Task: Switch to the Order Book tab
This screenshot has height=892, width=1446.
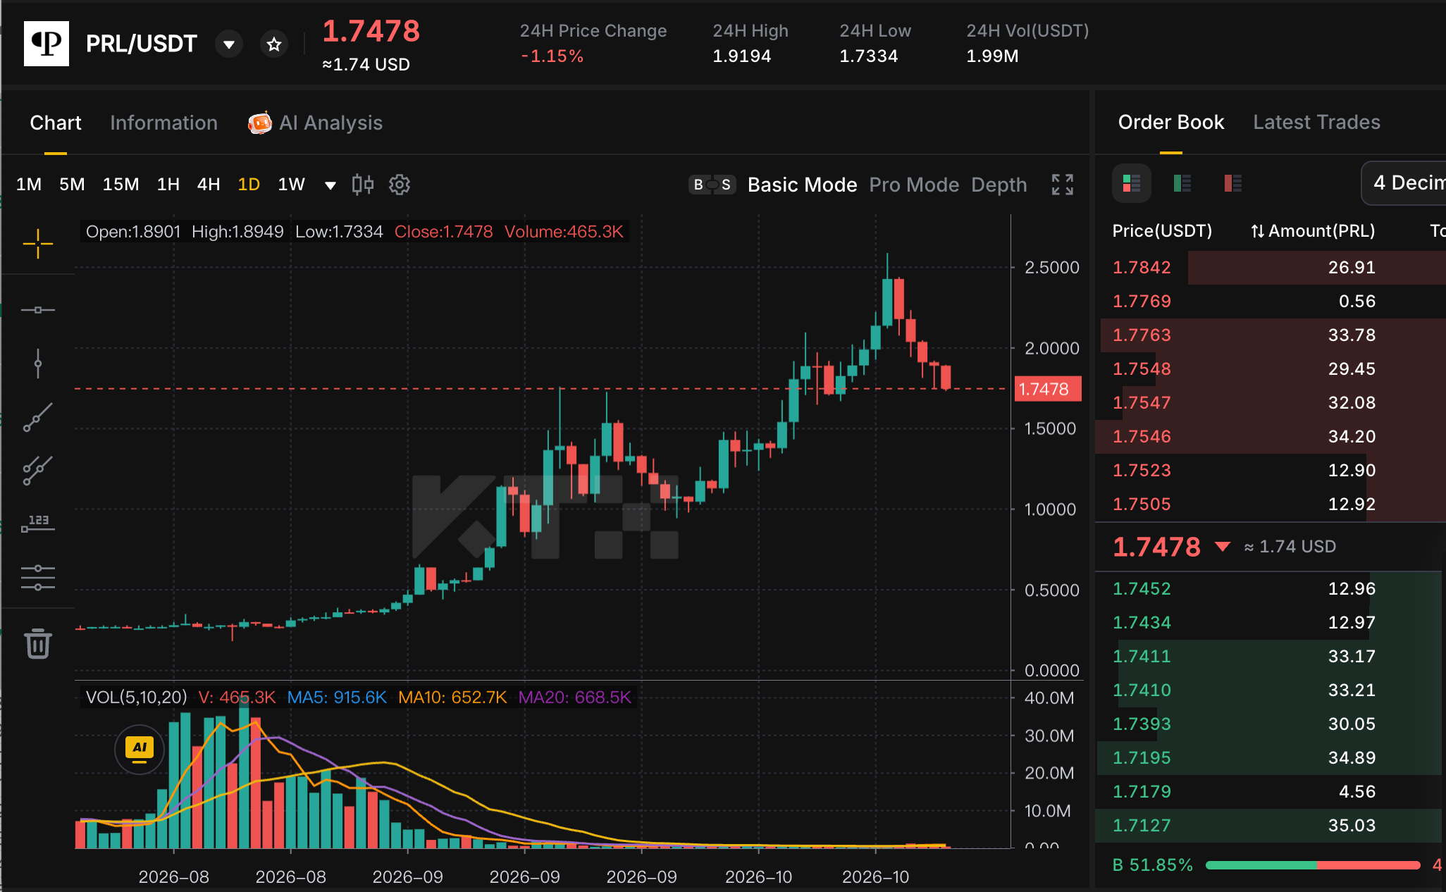Action: (1171, 122)
